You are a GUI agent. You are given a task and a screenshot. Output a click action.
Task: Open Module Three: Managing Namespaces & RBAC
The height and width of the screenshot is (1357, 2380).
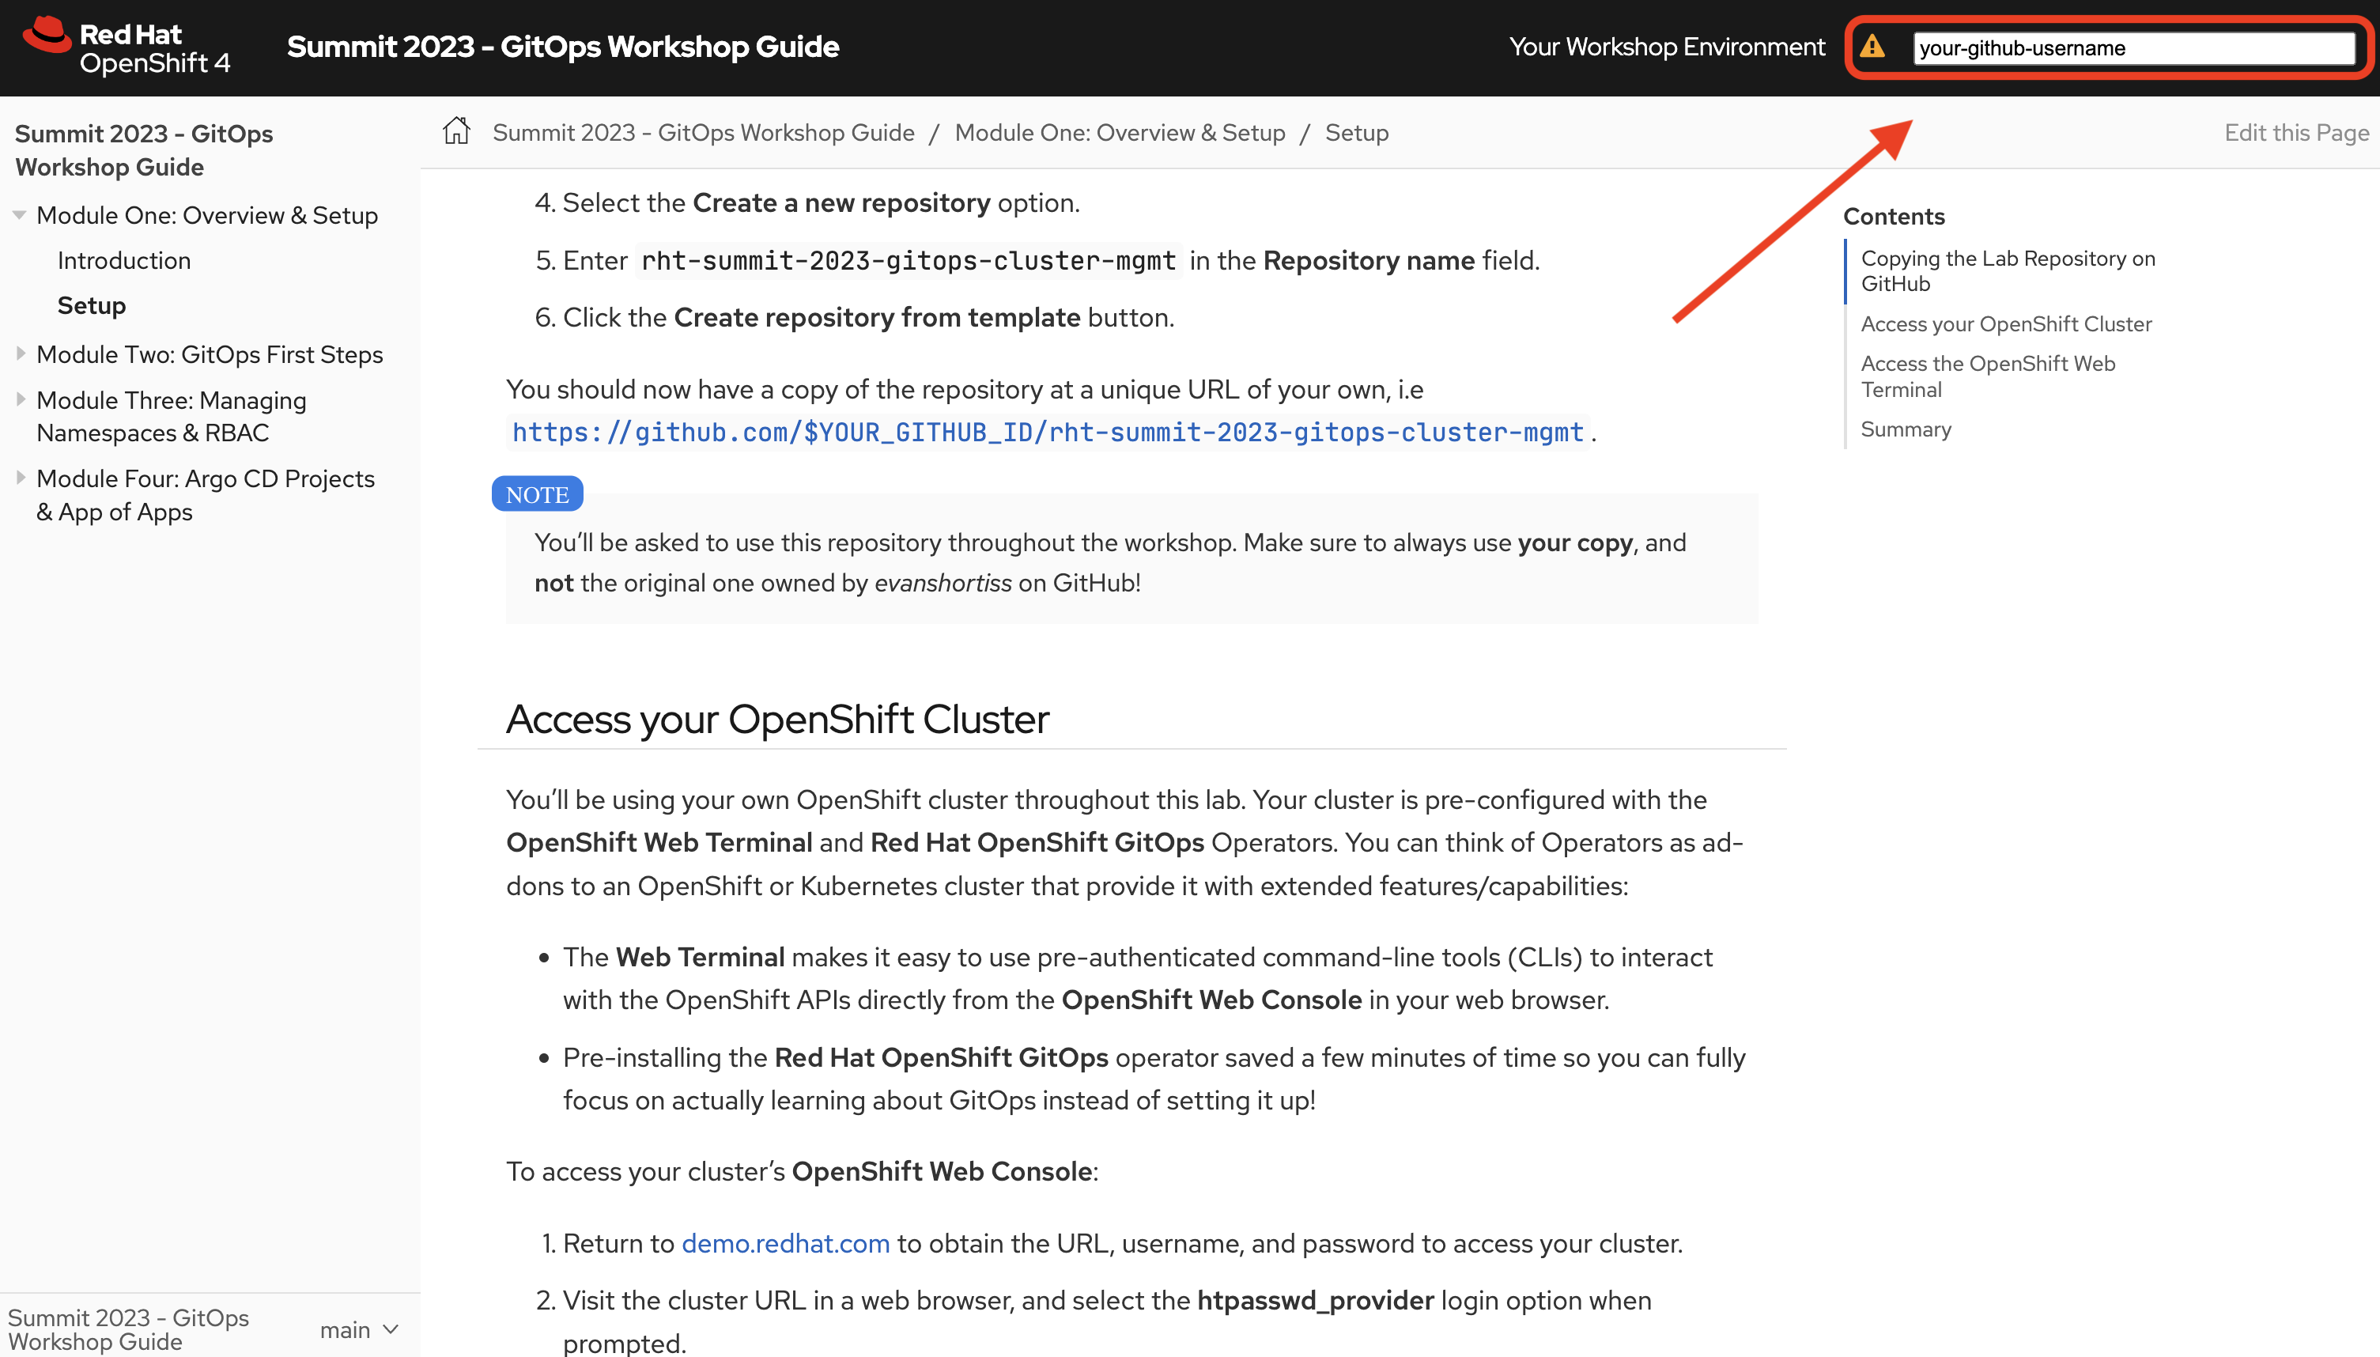tap(172, 417)
